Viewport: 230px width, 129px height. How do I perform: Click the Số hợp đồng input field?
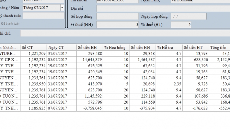point(117,16)
